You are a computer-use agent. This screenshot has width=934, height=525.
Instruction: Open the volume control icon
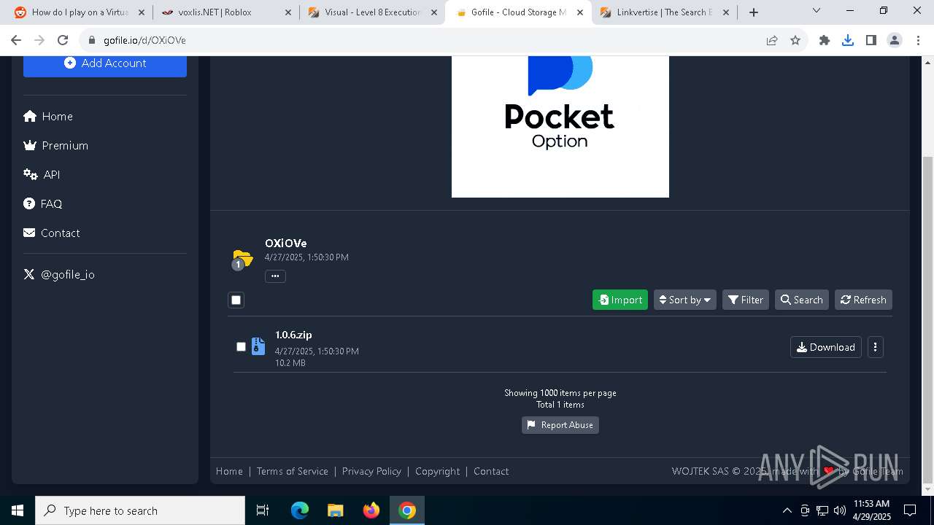click(840, 510)
